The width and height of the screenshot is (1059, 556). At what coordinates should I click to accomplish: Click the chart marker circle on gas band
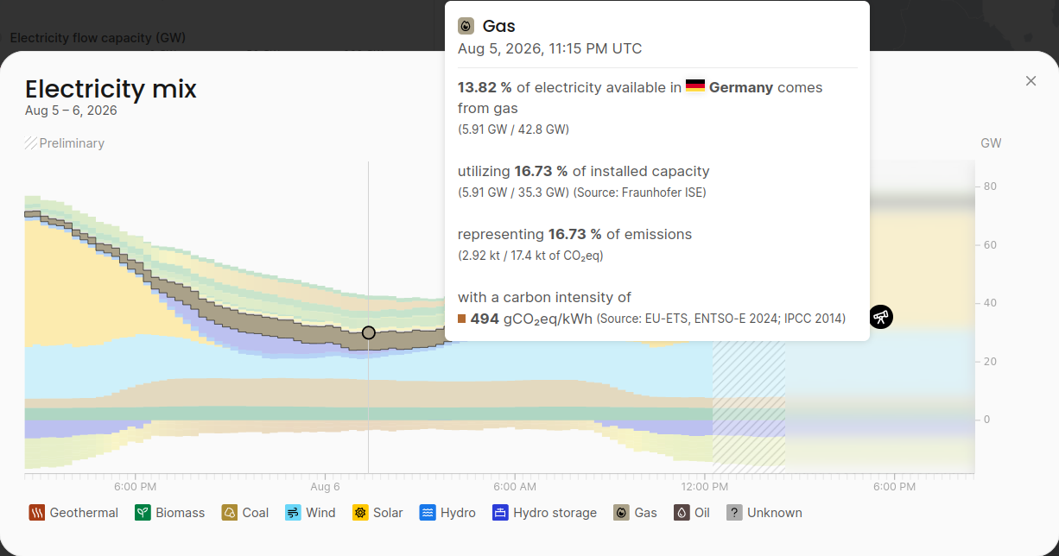(369, 332)
